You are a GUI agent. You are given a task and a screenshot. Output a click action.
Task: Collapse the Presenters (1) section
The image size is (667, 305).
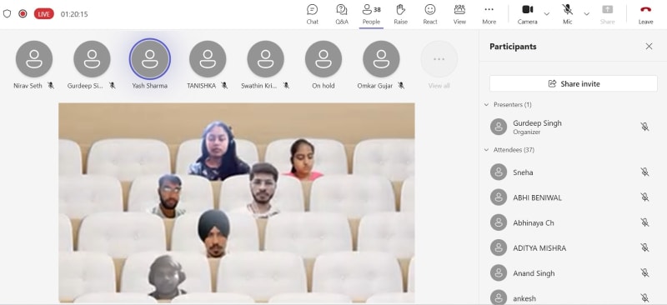(x=486, y=105)
